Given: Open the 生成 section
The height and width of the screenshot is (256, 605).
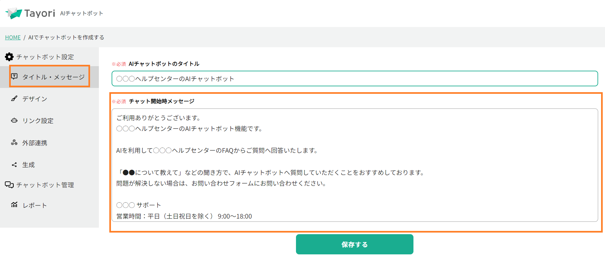Looking at the screenshot, I should 29,164.
